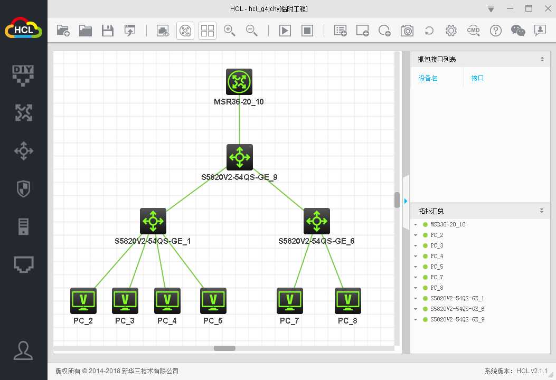Select the cable connection sidebar tool
The image size is (556, 380).
tap(23, 264)
